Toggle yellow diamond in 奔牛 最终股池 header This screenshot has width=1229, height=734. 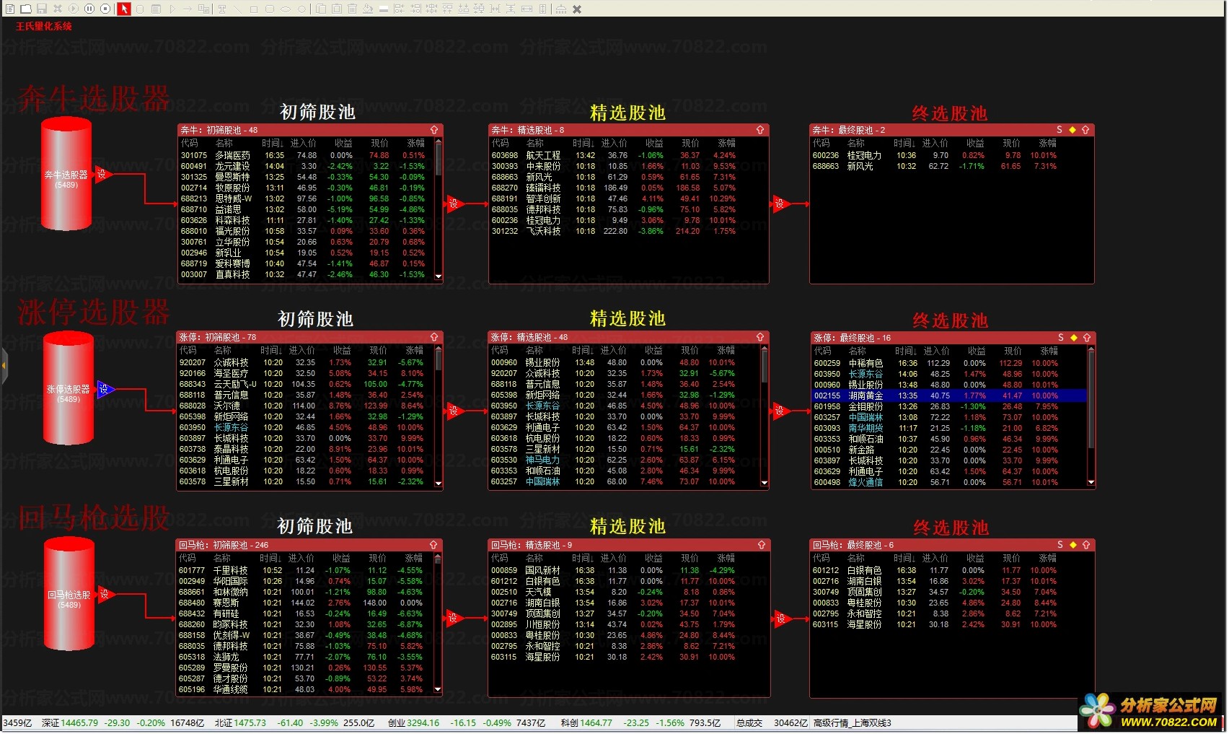tap(1072, 130)
